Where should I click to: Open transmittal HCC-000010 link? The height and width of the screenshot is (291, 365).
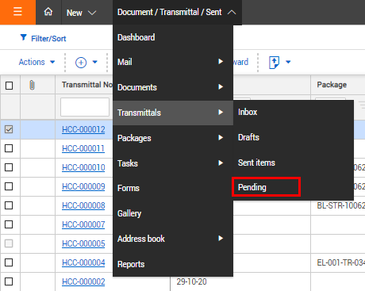pyautogui.click(x=83, y=167)
